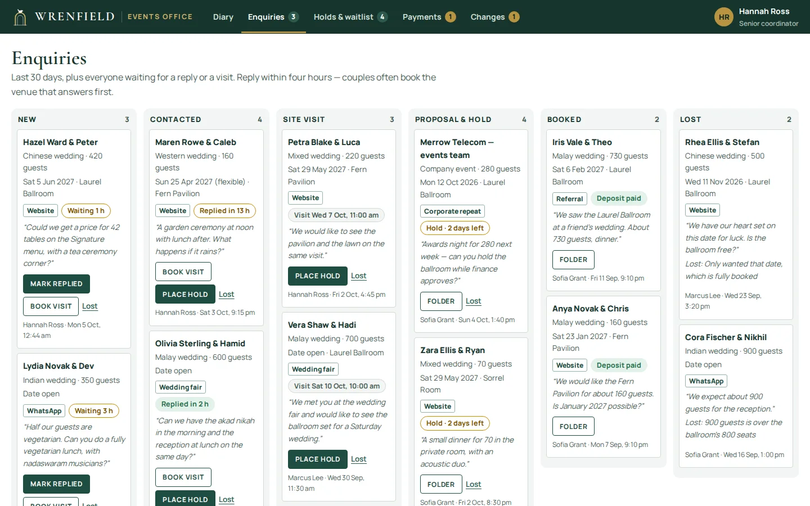The image size is (810, 506).
Task: Mark Lydia Novak & Dev enquiry replied
Action: pos(56,484)
